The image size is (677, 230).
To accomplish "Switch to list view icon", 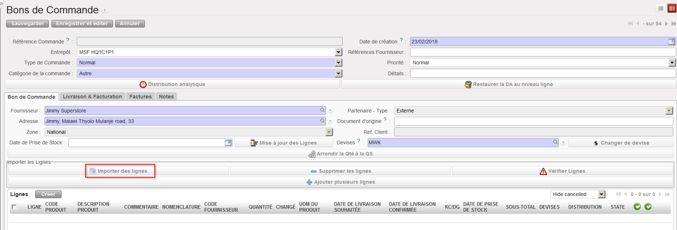I will (x=661, y=8).
